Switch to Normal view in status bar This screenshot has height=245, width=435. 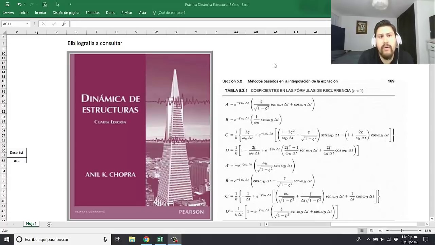coord(362,230)
